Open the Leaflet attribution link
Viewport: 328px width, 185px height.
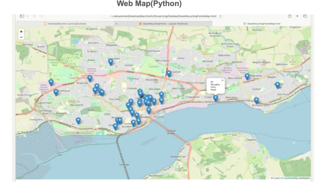tap(275, 178)
